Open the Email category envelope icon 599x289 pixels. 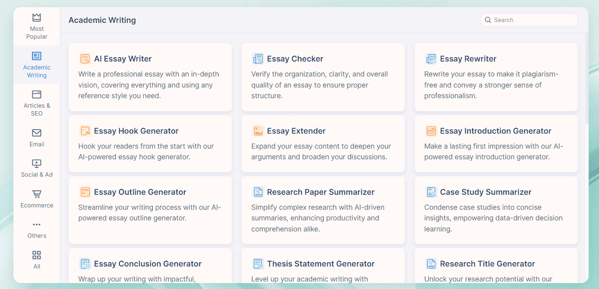coord(36,133)
